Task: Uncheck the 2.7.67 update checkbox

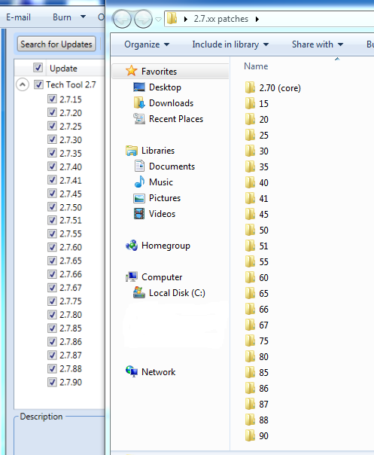Action: 52,288
